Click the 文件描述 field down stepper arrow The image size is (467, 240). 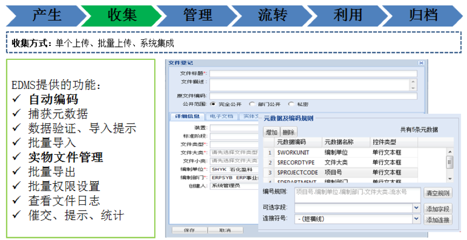point(413,87)
